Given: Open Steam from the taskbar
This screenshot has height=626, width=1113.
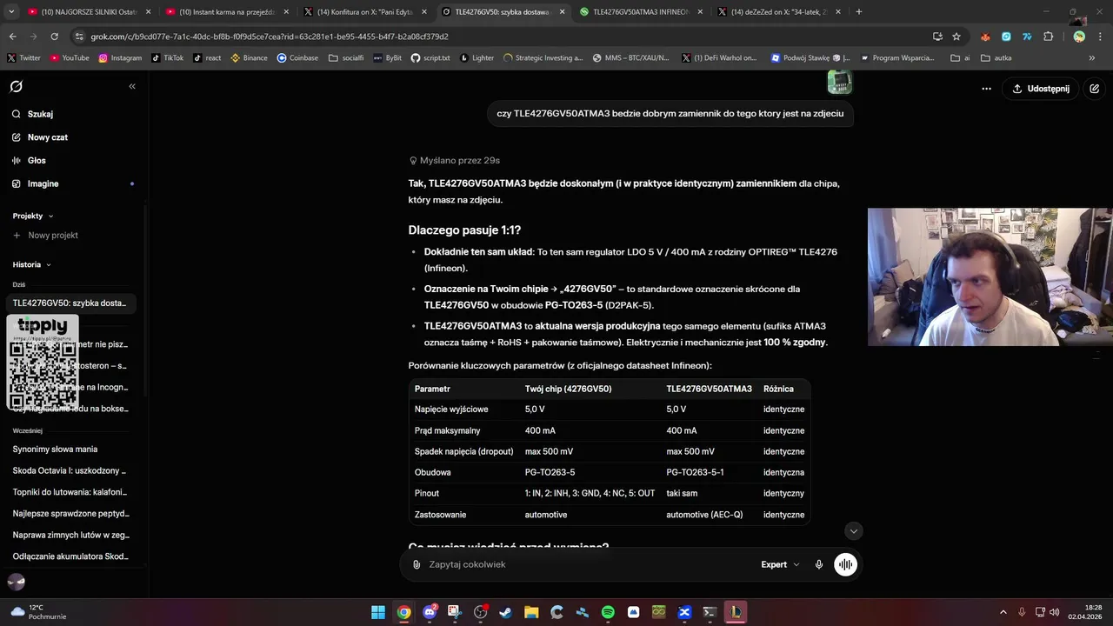Looking at the screenshot, I should (506, 612).
